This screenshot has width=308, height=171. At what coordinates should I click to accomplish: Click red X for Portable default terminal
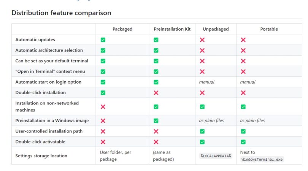tap(243, 61)
